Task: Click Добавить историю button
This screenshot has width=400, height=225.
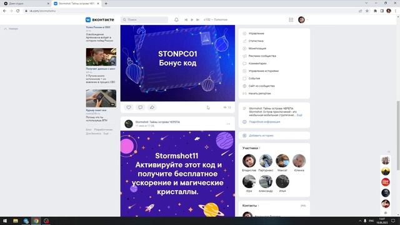Action: (261, 136)
